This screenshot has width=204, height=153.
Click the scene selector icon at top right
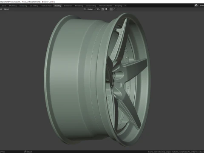(196, 6)
